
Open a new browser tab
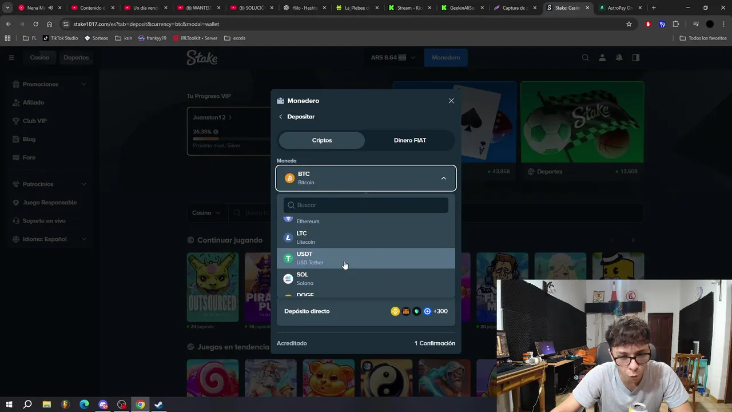(654, 8)
